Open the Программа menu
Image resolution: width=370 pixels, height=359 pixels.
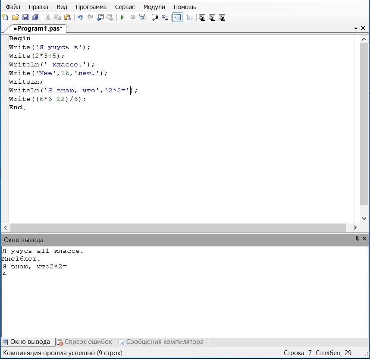coord(91,7)
